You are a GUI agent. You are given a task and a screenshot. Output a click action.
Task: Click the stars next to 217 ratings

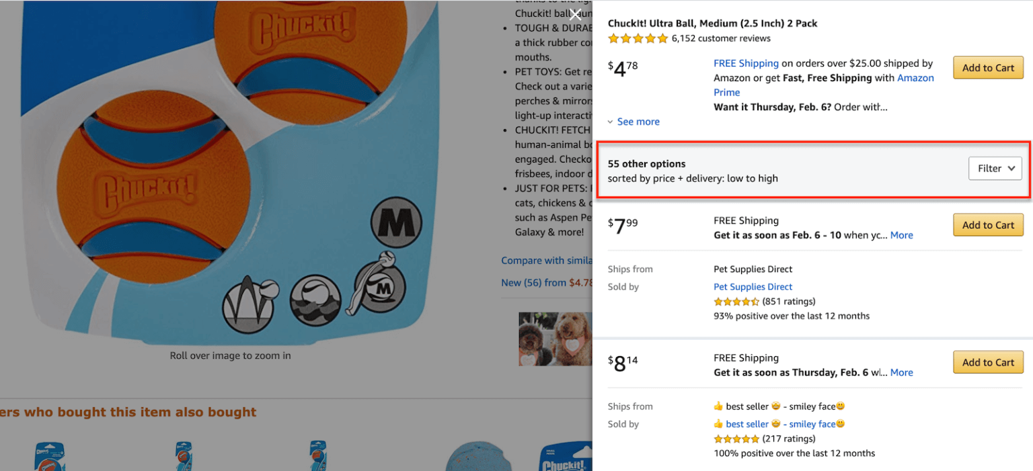(x=736, y=438)
